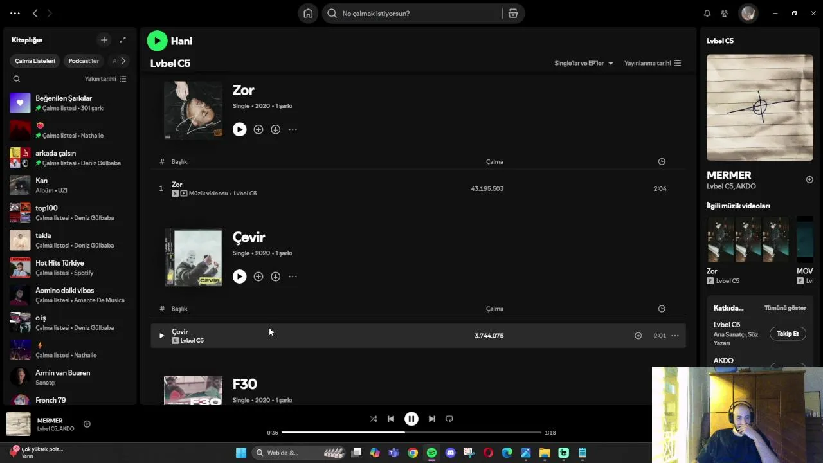Add now-playing 'MERMER' to liked songs
This screenshot has height=463, width=823.
coord(87,424)
